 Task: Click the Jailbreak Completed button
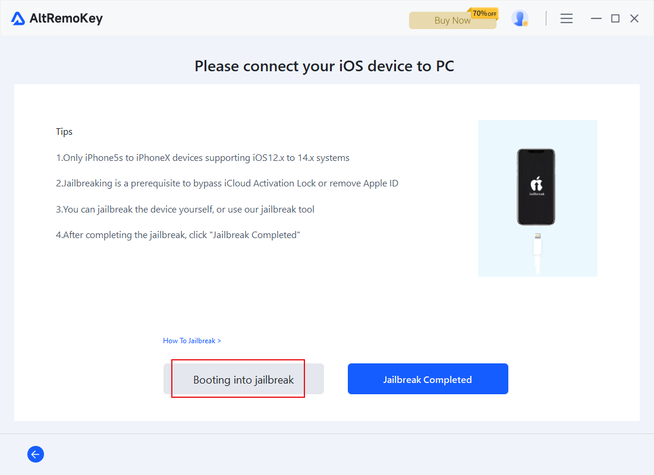tap(428, 379)
